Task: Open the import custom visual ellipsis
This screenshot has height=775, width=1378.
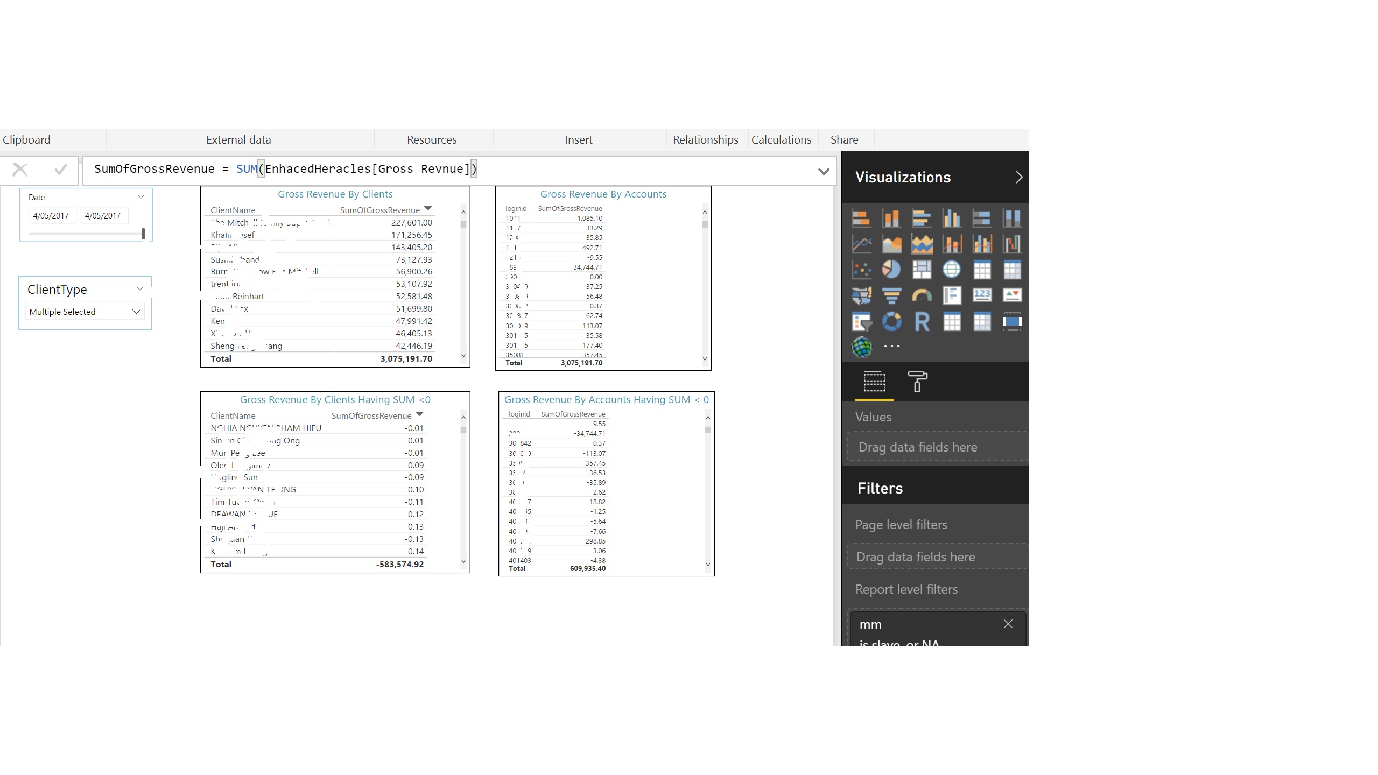Action: pyautogui.click(x=891, y=347)
